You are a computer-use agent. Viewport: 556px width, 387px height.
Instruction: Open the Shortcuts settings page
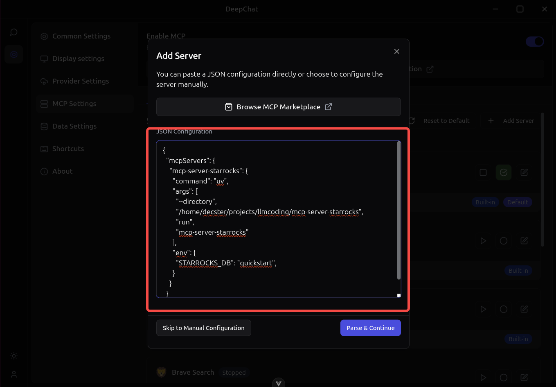pyautogui.click(x=85, y=149)
